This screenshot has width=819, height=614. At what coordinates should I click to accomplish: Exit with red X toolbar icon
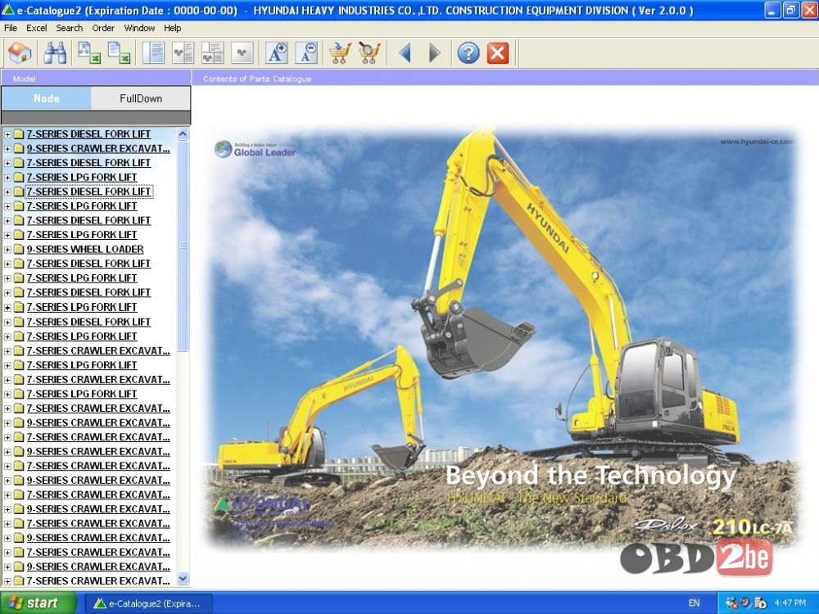(x=498, y=52)
